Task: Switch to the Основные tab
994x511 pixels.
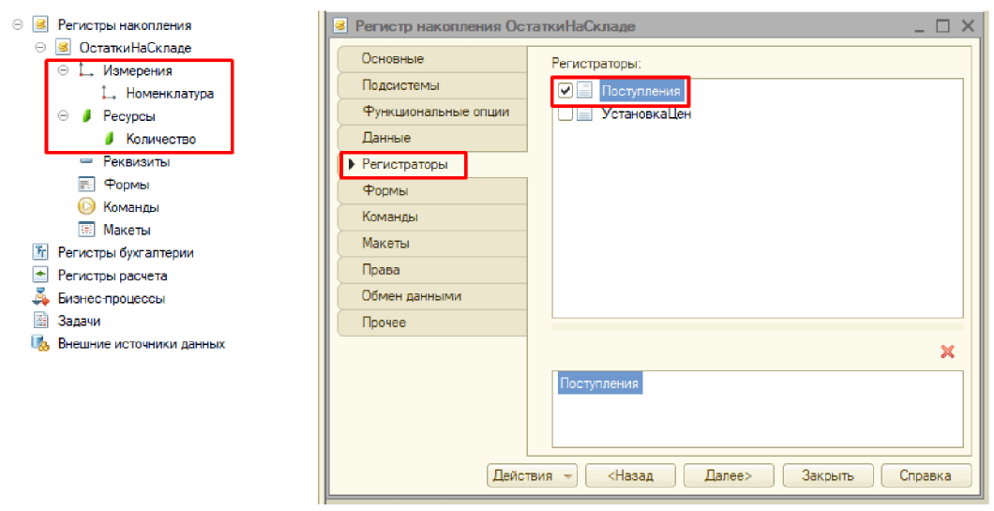Action: 432,59
